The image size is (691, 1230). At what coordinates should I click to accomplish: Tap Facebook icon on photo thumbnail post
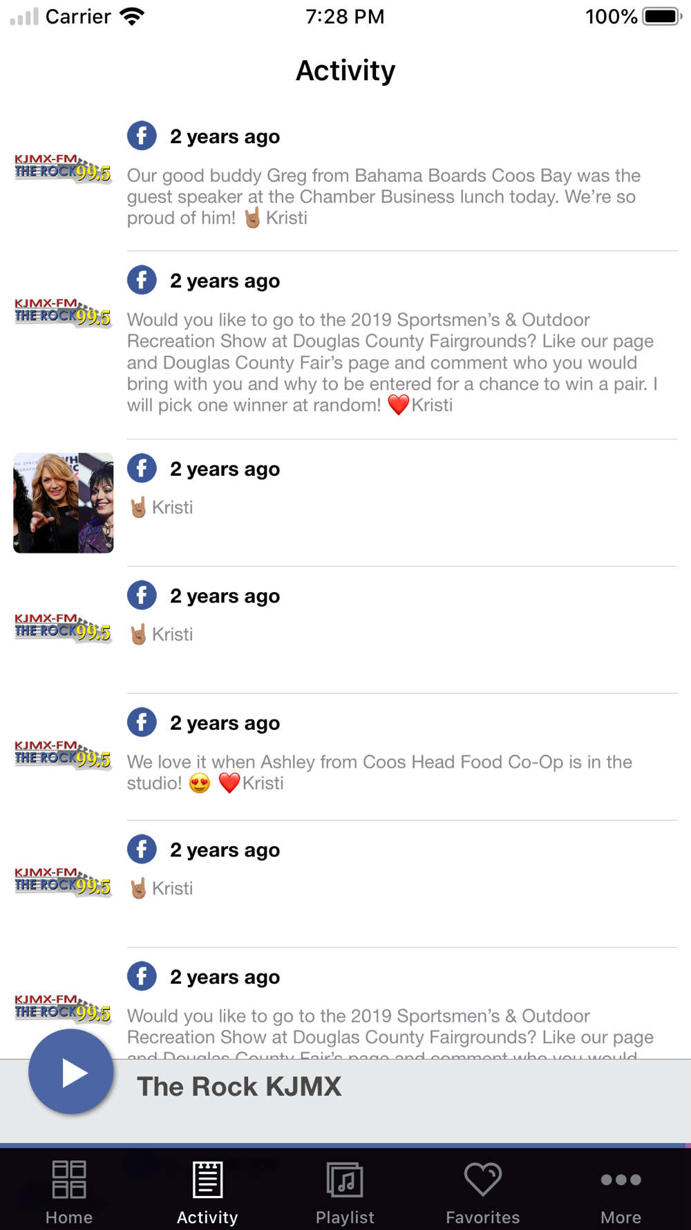[x=142, y=468]
